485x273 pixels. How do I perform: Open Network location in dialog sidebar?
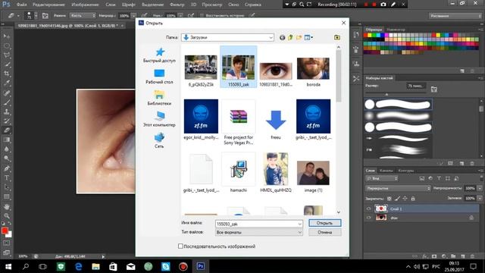(x=159, y=140)
